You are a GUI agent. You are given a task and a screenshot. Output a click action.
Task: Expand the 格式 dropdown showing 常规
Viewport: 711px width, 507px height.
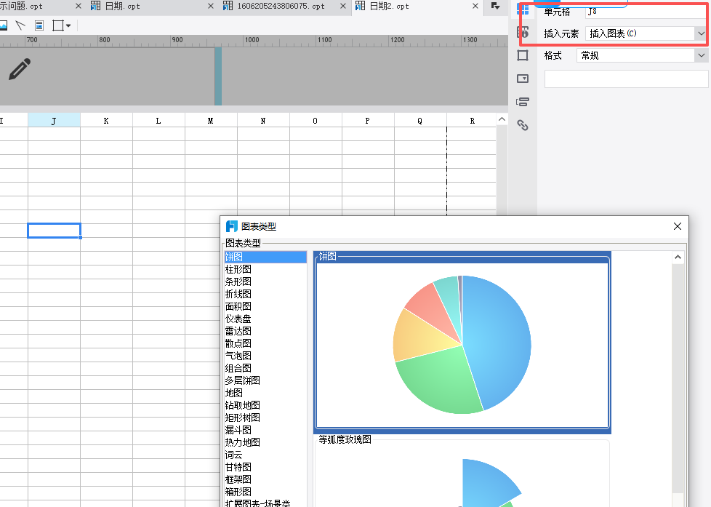(x=701, y=55)
